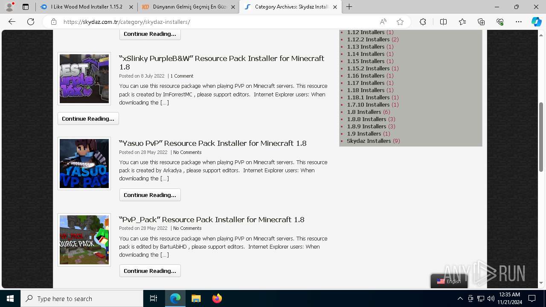Open the 1.7.10 Installers category

368,104
